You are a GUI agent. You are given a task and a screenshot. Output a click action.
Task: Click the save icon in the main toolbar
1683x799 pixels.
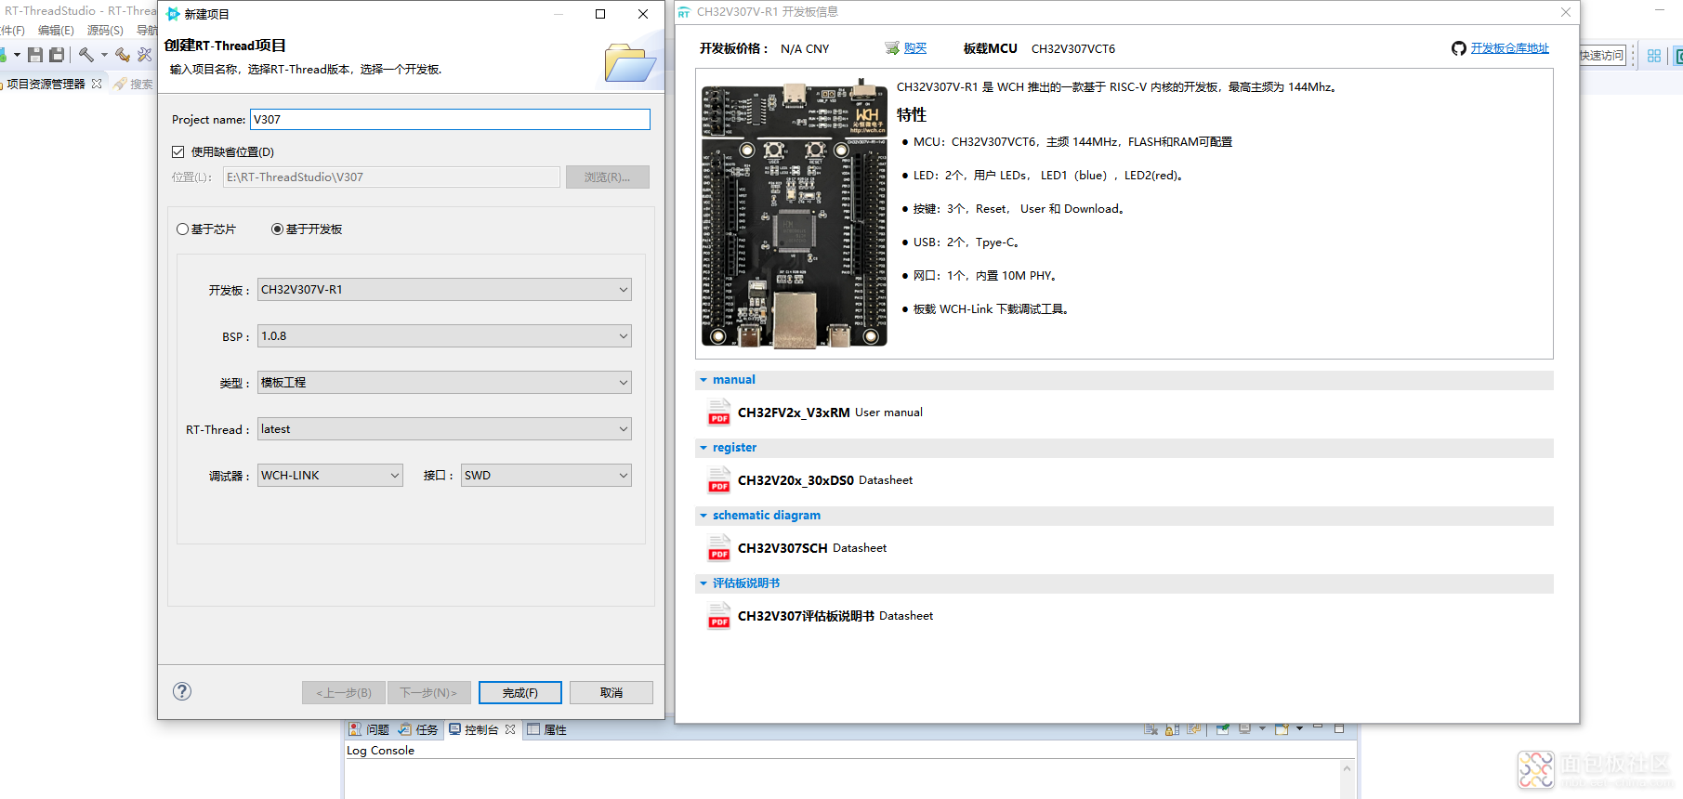coord(35,55)
